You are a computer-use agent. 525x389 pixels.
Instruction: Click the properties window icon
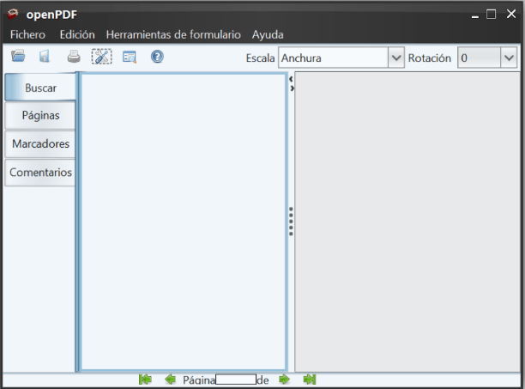click(130, 58)
